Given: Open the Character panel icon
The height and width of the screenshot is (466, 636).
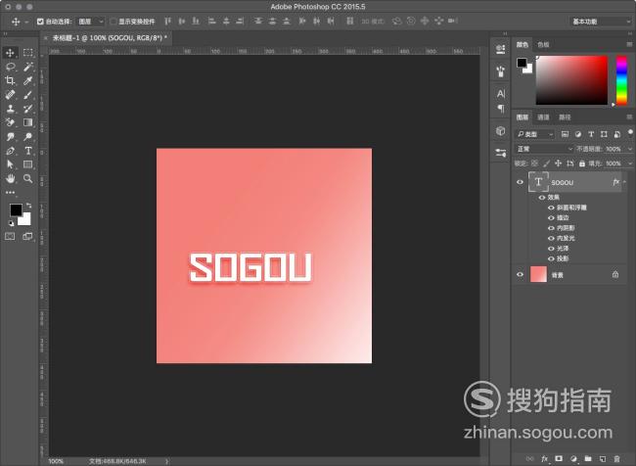Looking at the screenshot, I should click(501, 94).
